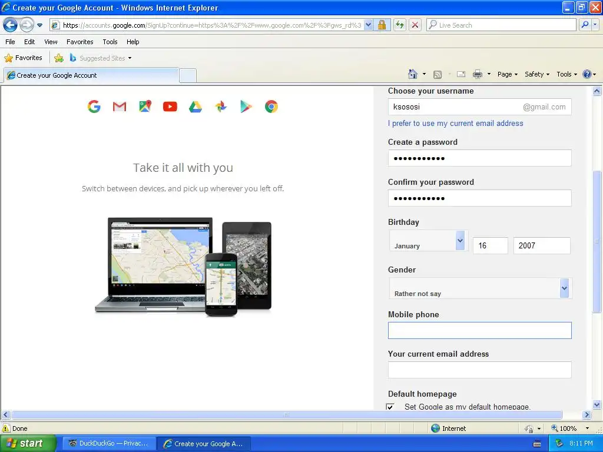Click the Google Maps icon
This screenshot has height=452, width=603.
click(145, 107)
